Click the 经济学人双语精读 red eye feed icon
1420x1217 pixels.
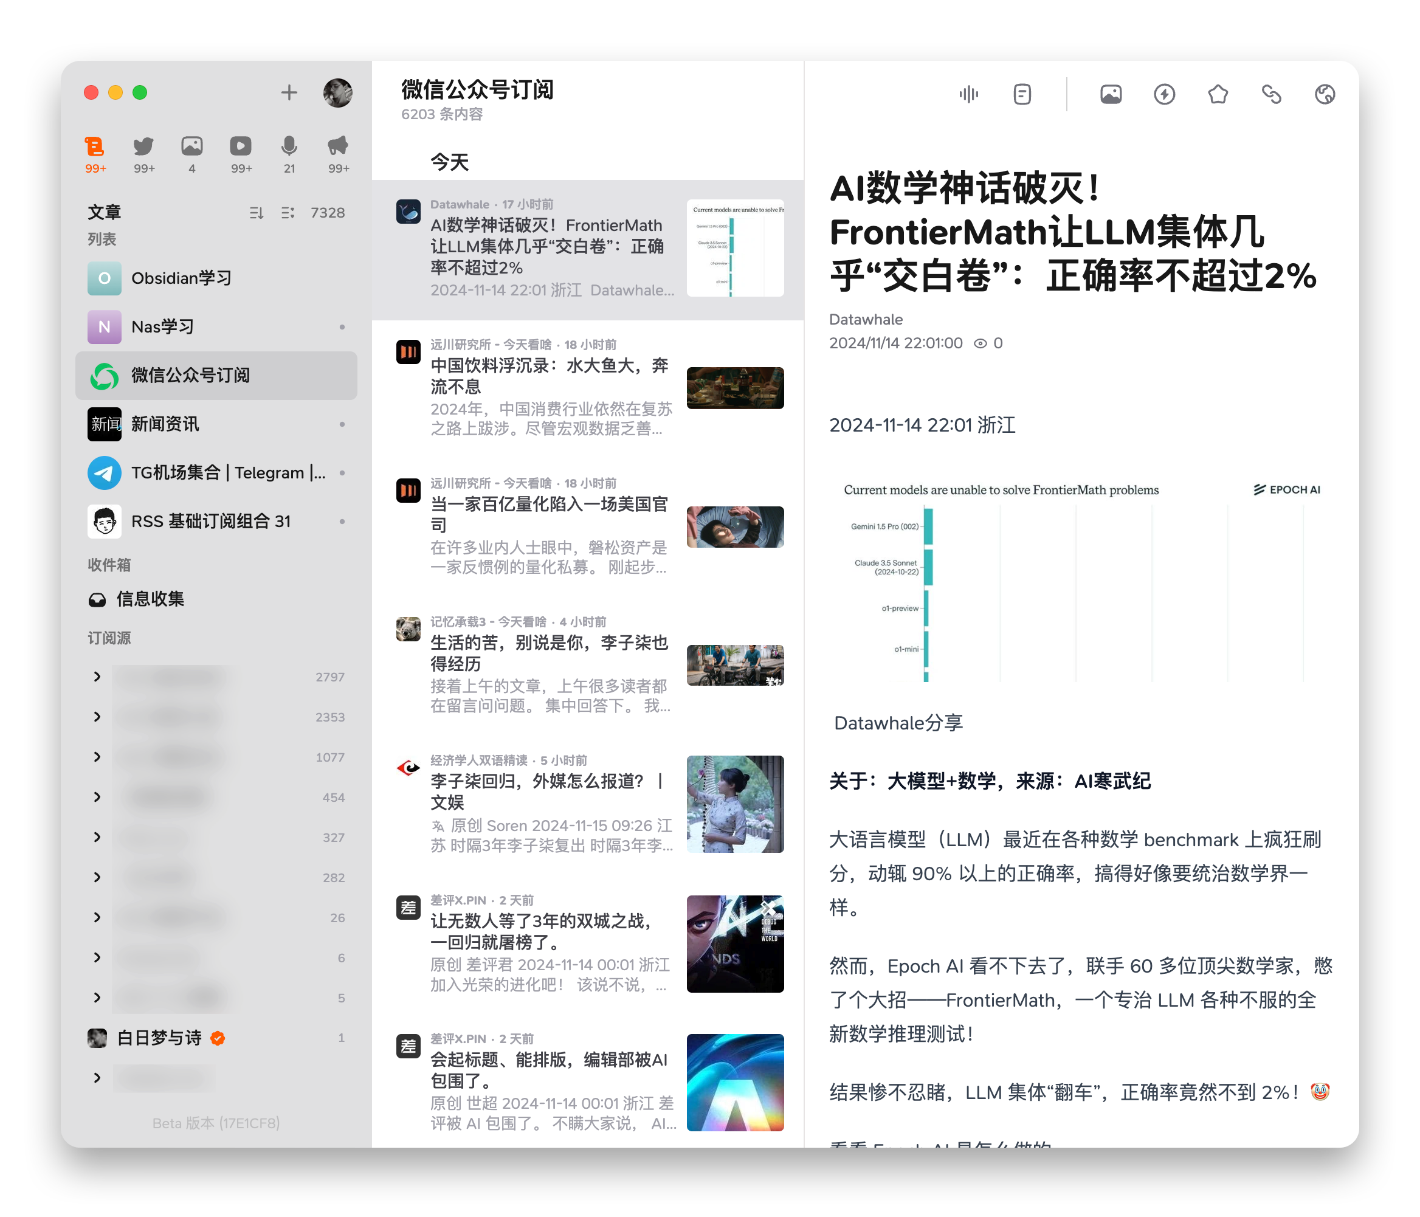tap(408, 768)
